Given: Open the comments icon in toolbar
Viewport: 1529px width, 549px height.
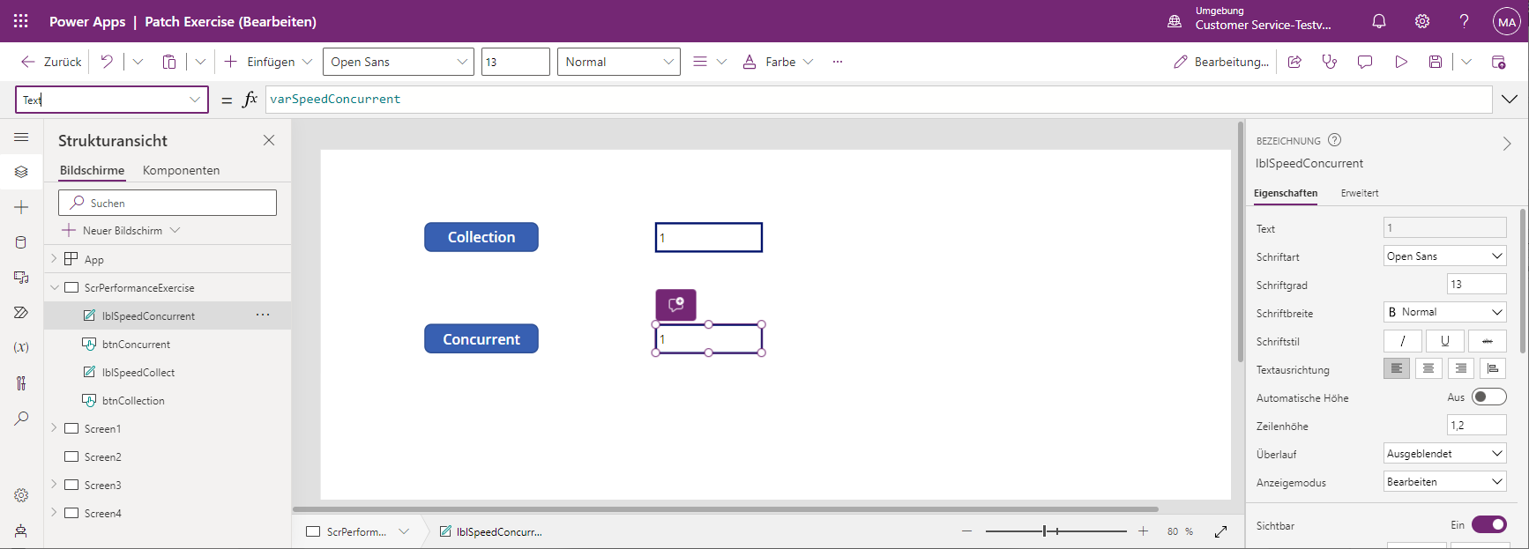Looking at the screenshot, I should (x=1365, y=62).
